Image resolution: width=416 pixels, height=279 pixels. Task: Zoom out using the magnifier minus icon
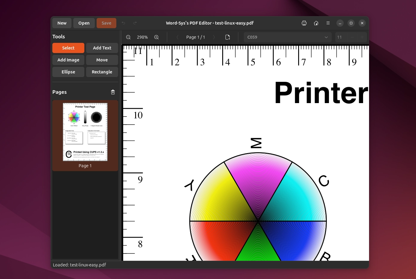[x=128, y=37]
